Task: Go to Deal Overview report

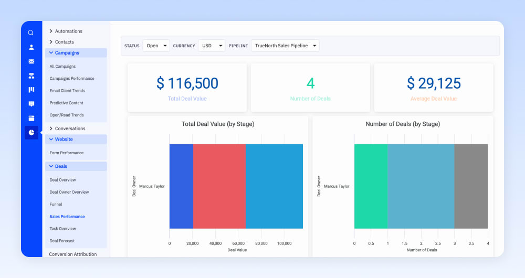Action: click(62, 180)
